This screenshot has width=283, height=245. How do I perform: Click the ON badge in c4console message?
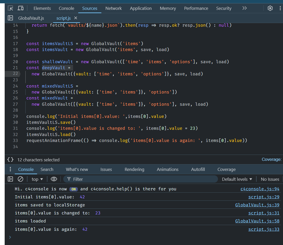click(x=74, y=189)
